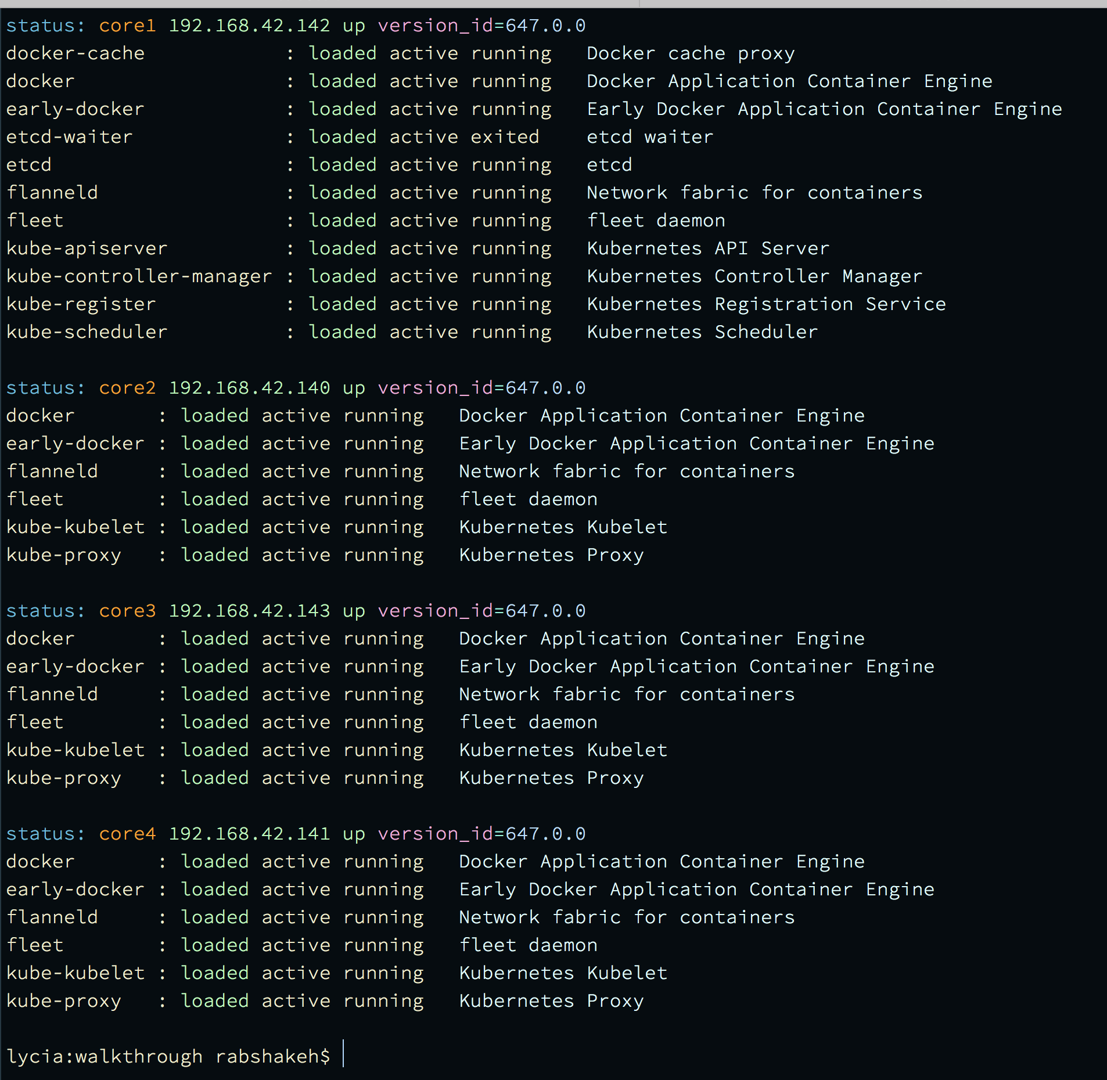Click version_id=647.0.0 on core4 line

click(481, 834)
